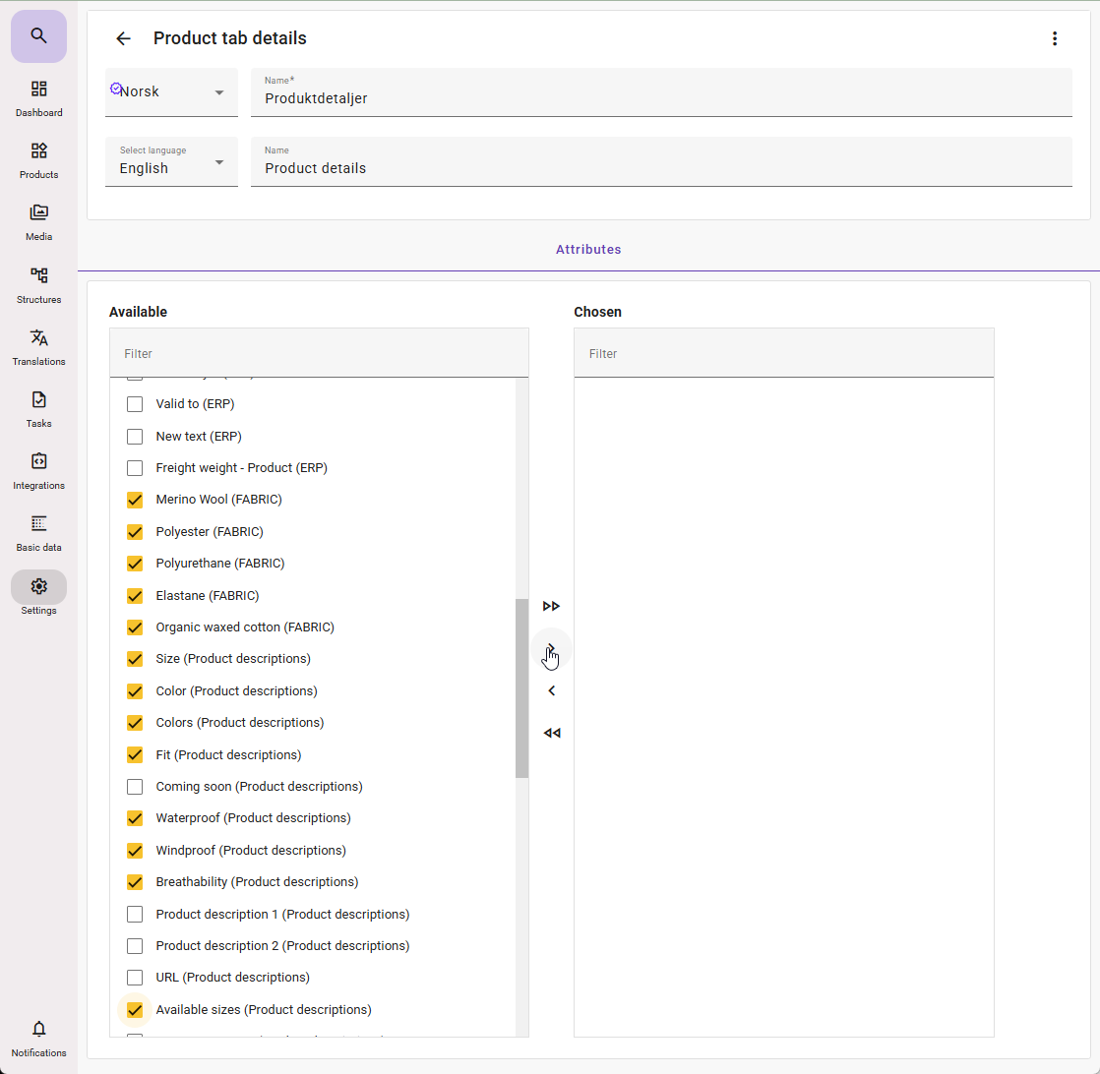Click the Product details name field
Screen dimensions: 1100x1074
[x=660, y=168]
